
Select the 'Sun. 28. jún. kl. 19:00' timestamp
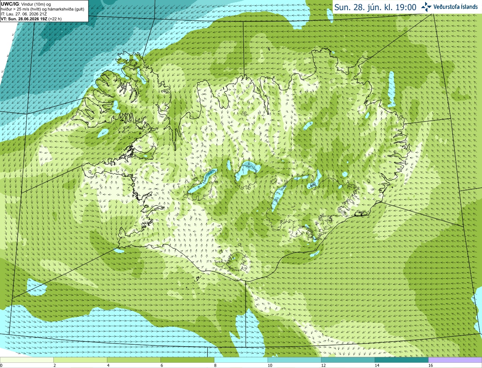(375, 7)
